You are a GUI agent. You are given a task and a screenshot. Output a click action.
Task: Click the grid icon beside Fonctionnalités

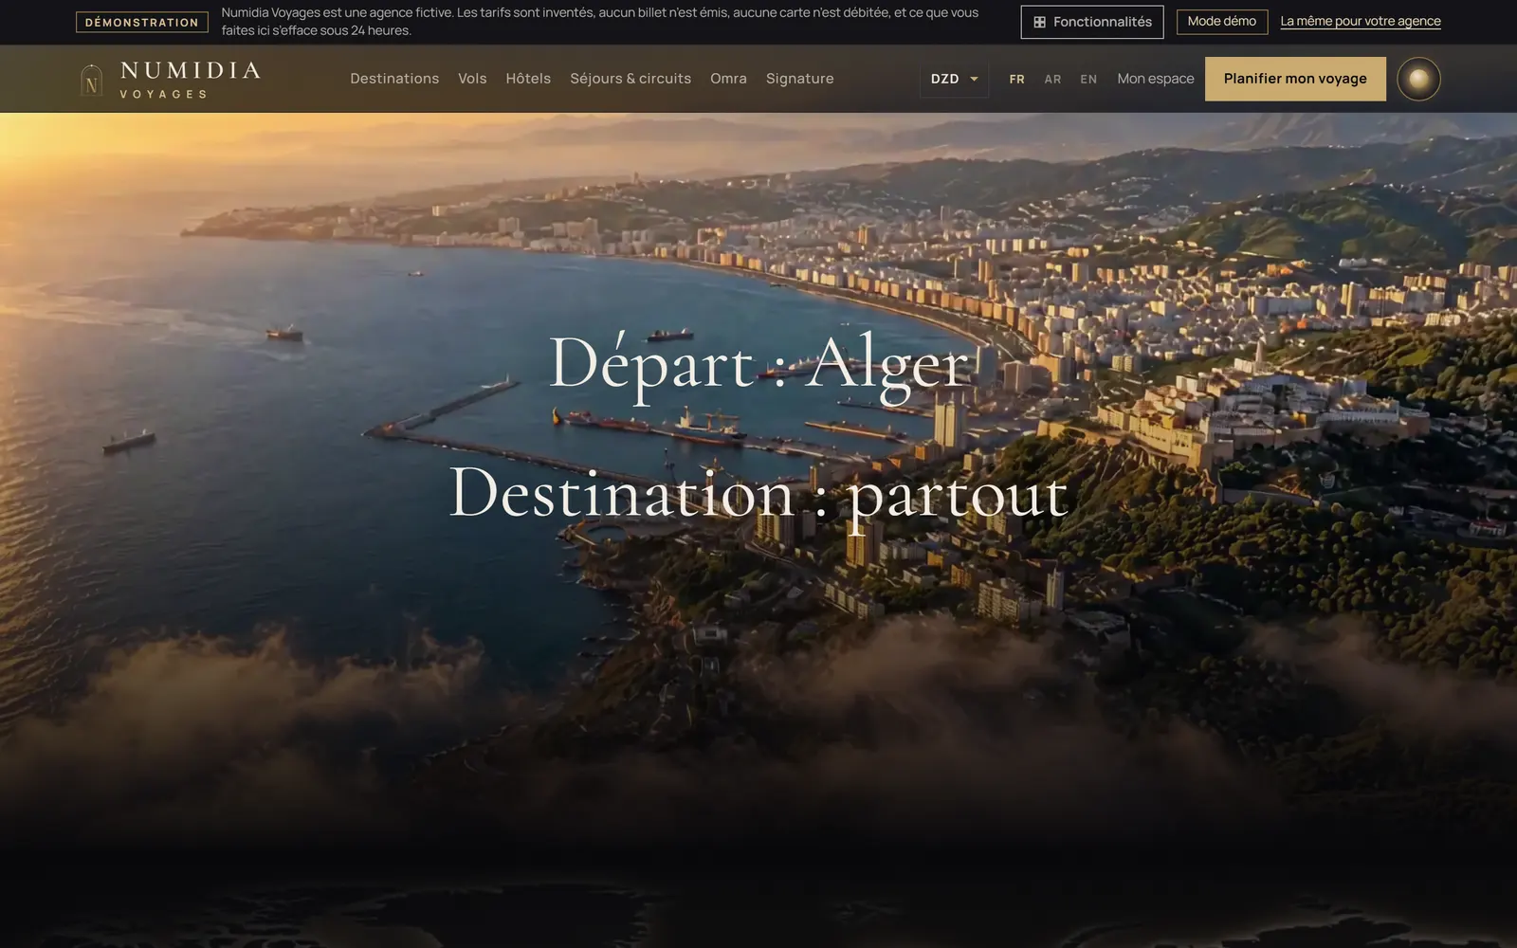pos(1039,22)
